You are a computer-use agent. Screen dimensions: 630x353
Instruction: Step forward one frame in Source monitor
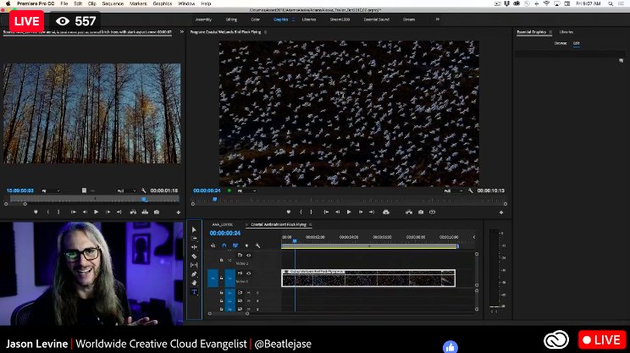[x=108, y=212]
